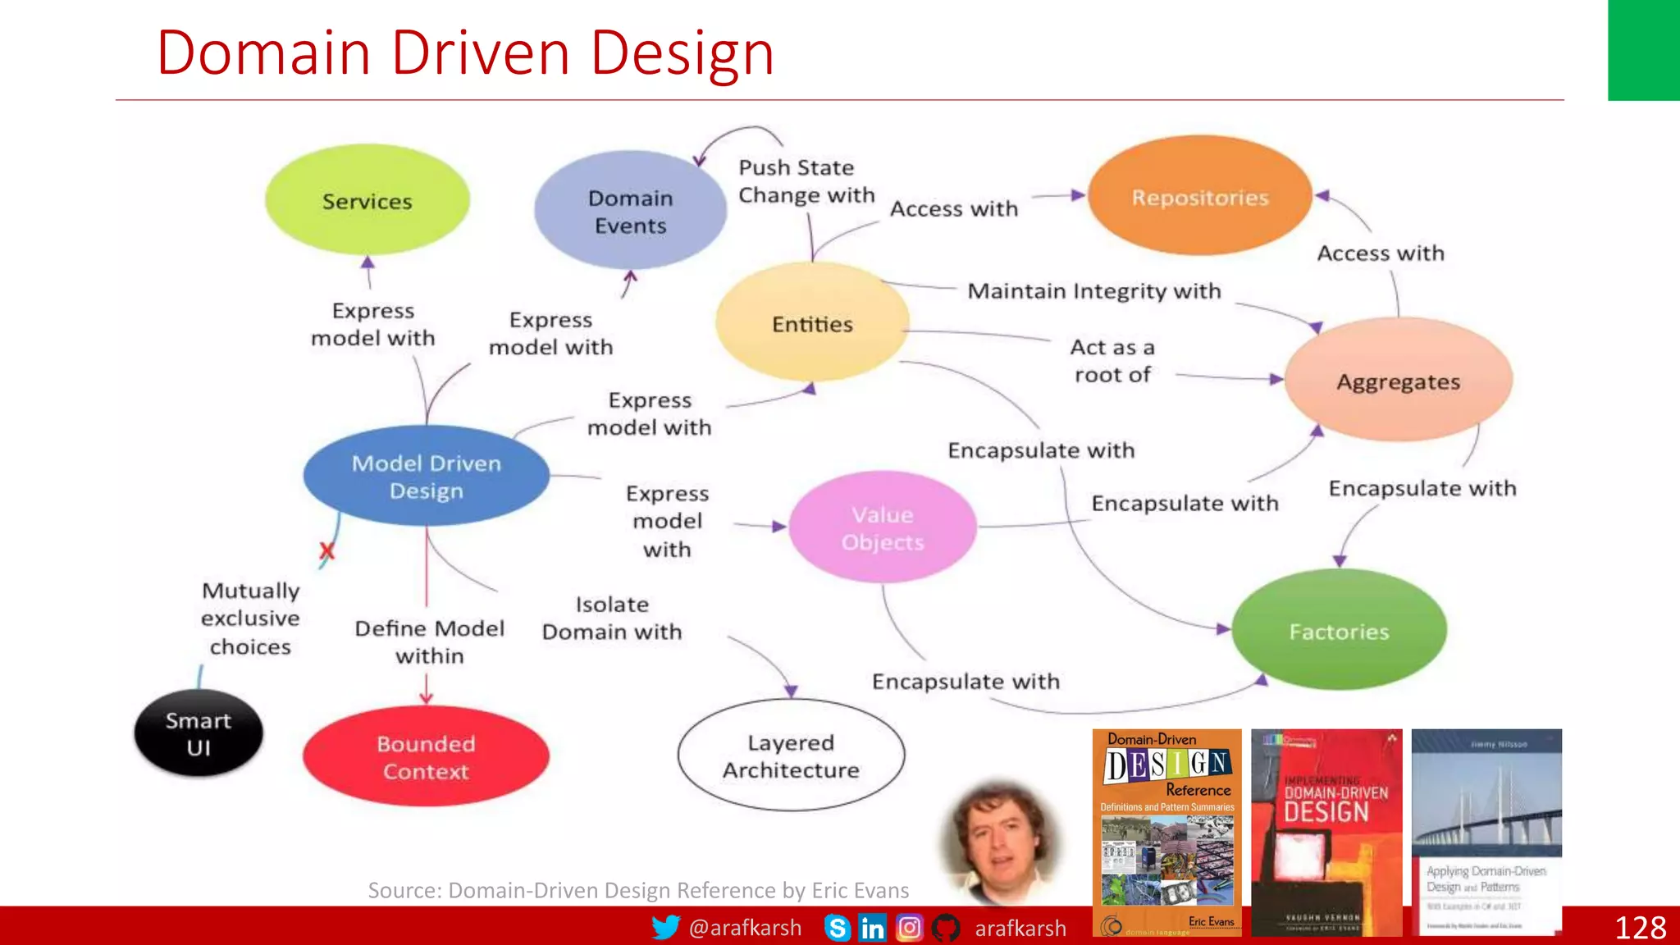The height and width of the screenshot is (945, 1680).
Task: Click the red X mark near Model Driven Design
Action: pos(326,551)
